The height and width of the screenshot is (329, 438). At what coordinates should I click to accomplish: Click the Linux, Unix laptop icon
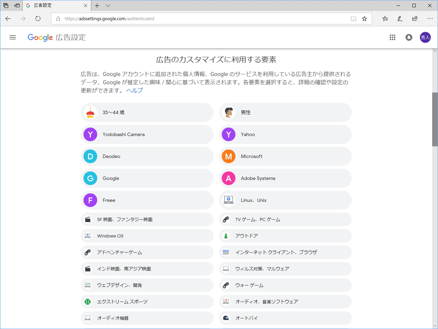tap(229, 200)
